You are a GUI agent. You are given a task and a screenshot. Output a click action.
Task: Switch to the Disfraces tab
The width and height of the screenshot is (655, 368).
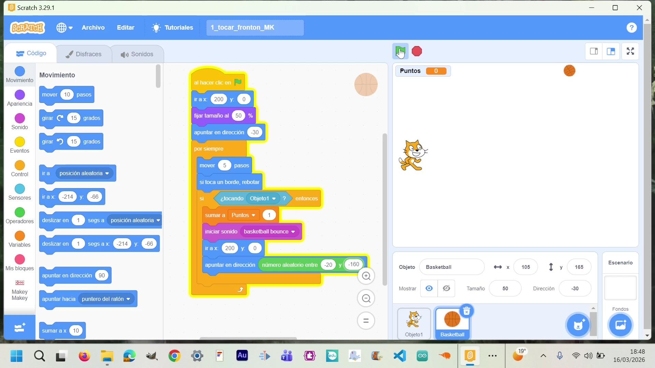[x=84, y=54]
